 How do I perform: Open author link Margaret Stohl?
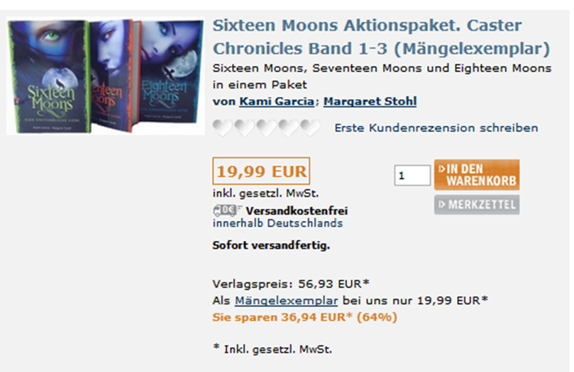(370, 101)
